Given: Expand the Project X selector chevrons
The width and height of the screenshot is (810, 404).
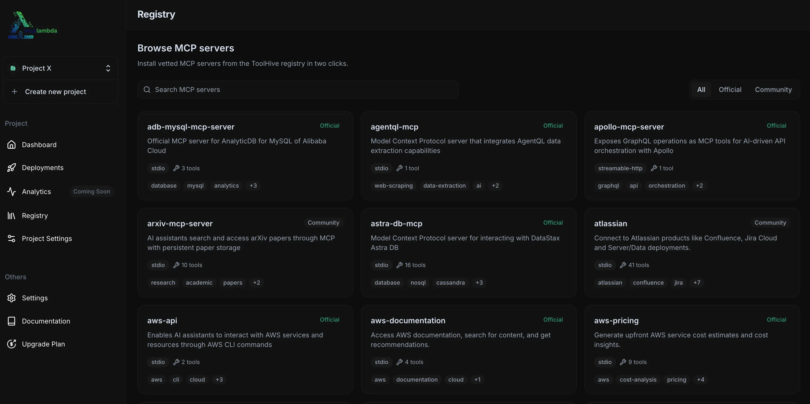Looking at the screenshot, I should pyautogui.click(x=108, y=68).
